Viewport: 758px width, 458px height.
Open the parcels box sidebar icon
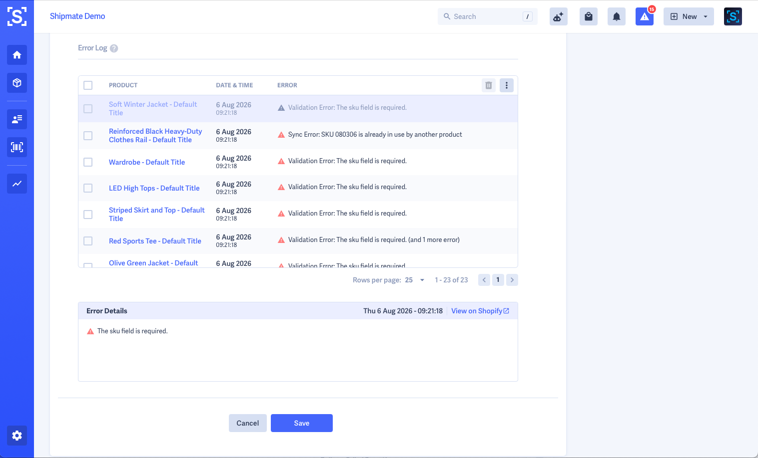click(17, 83)
